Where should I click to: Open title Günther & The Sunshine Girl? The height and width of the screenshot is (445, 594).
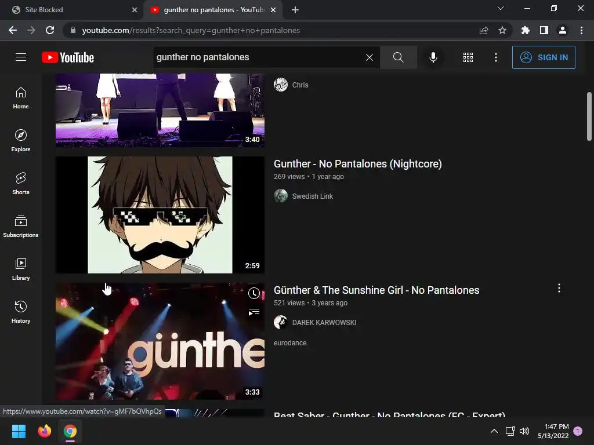coord(376,290)
